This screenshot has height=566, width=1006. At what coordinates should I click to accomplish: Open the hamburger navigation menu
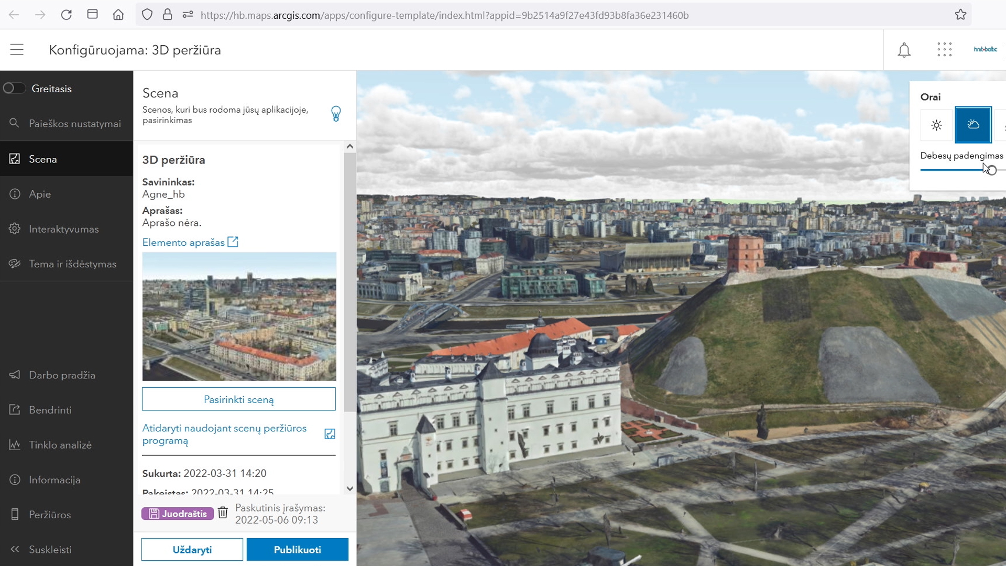point(17,50)
